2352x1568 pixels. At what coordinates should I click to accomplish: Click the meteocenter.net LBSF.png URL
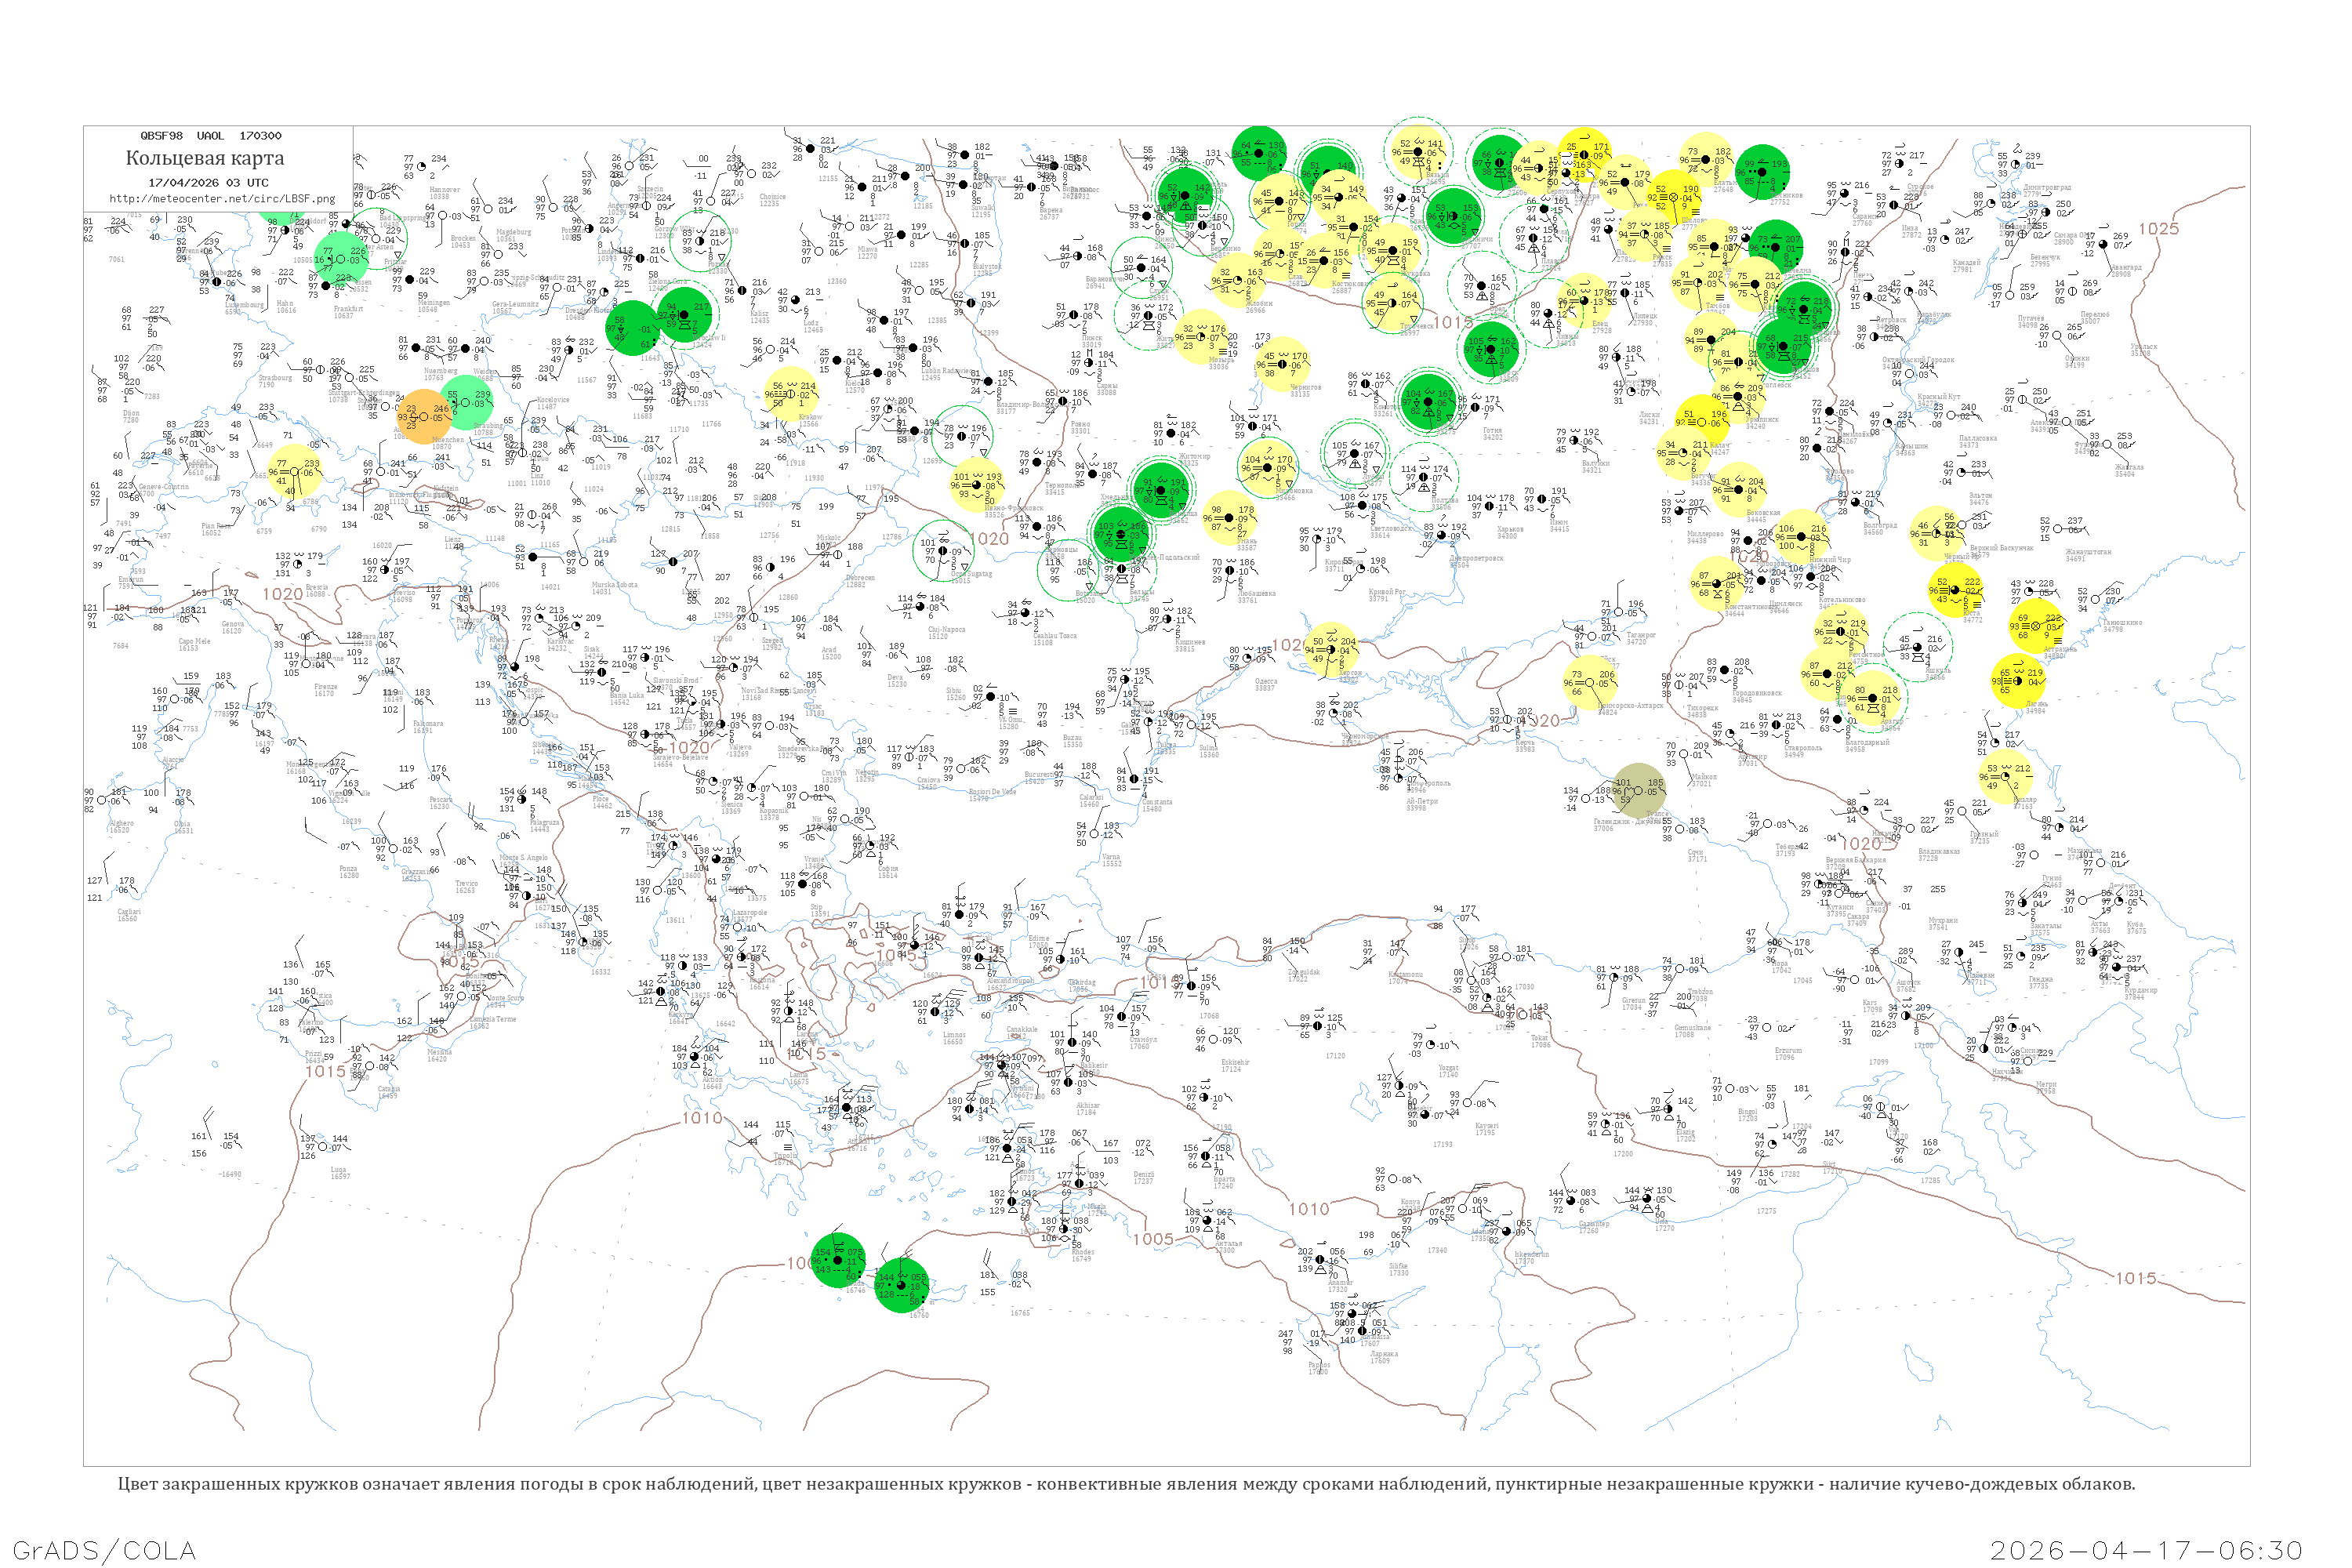pos(222,199)
